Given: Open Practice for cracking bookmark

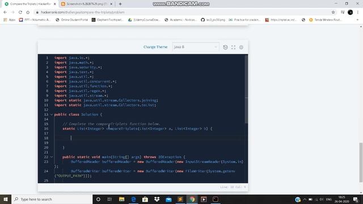Looking at the screenshot, I should point(244,20).
